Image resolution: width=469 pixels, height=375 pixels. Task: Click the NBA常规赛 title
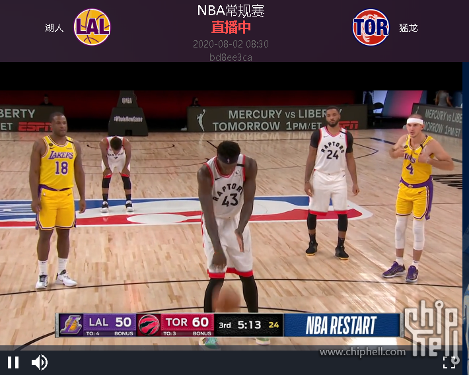(231, 11)
